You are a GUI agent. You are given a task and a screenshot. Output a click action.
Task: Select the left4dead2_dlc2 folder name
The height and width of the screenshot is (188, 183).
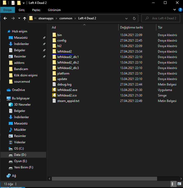click(68, 62)
